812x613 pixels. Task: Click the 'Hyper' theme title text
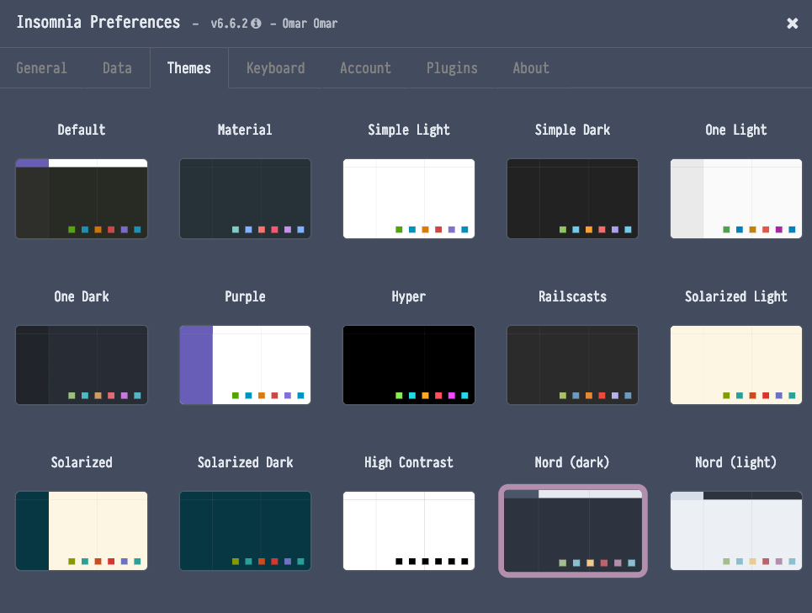409,296
